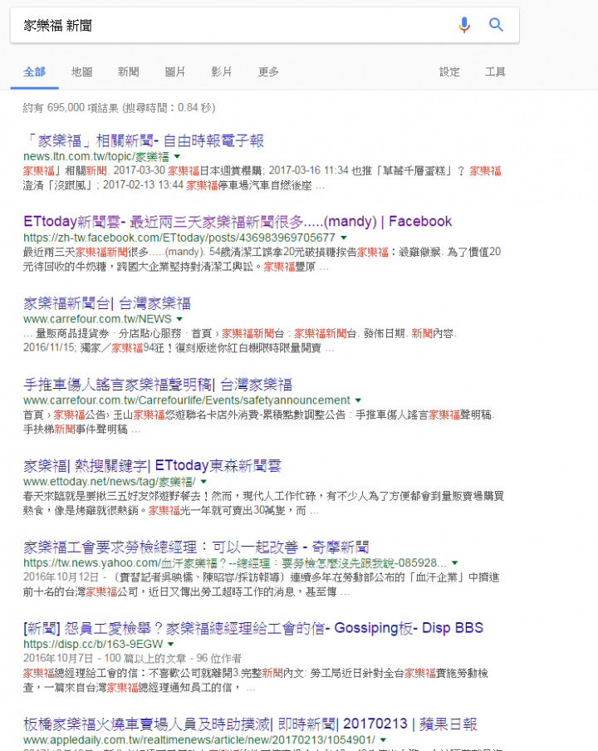598x751 pixels.
Task: Click the result count text 約有 695,000 項結果
Action: [x=71, y=108]
